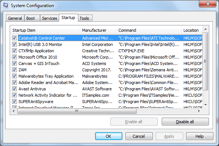The height and width of the screenshot is (146, 219).
Task: Open Help for System Configuration
Action: click(x=200, y=136)
